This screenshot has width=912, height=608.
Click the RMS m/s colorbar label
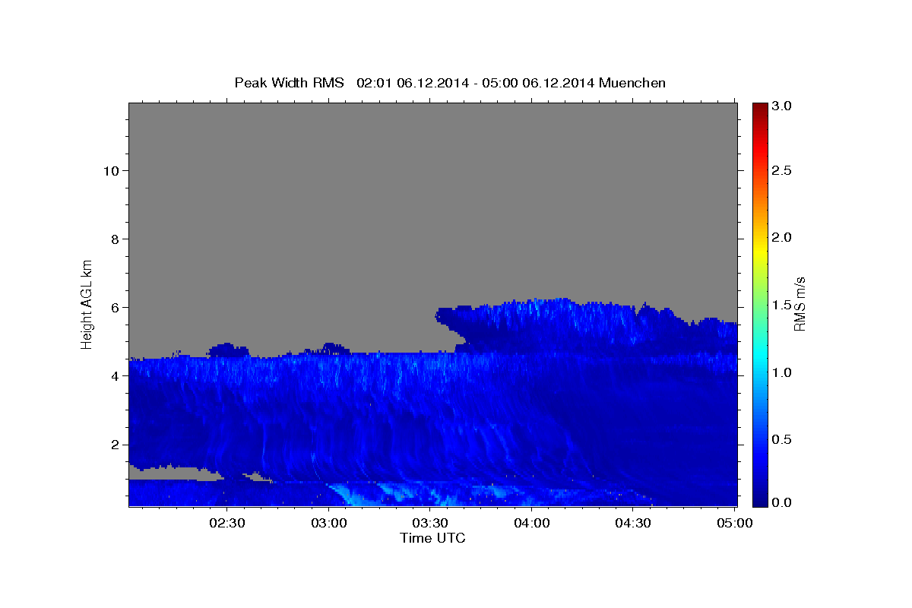pyautogui.click(x=800, y=304)
